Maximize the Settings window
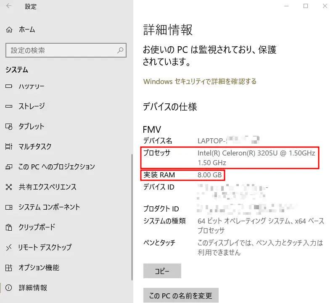This screenshot has height=303, width=333. [306, 6]
